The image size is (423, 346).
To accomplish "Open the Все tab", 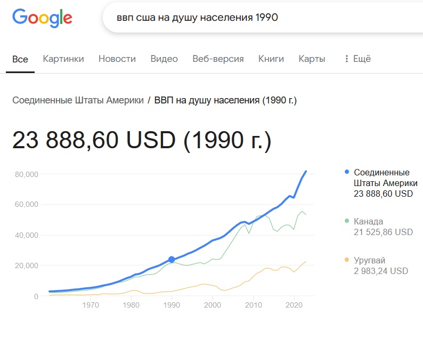I will point(20,59).
